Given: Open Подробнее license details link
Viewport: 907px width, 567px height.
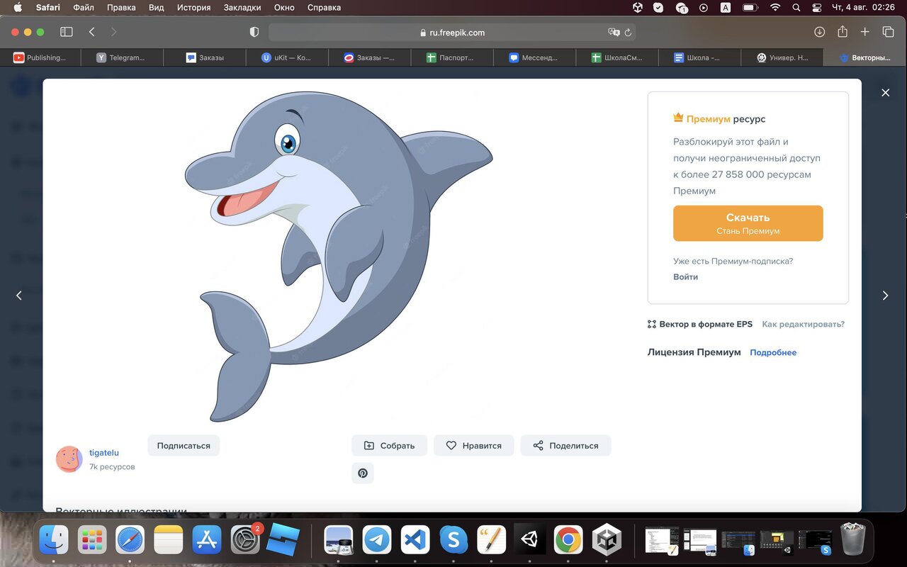Looking at the screenshot, I should pos(773,352).
